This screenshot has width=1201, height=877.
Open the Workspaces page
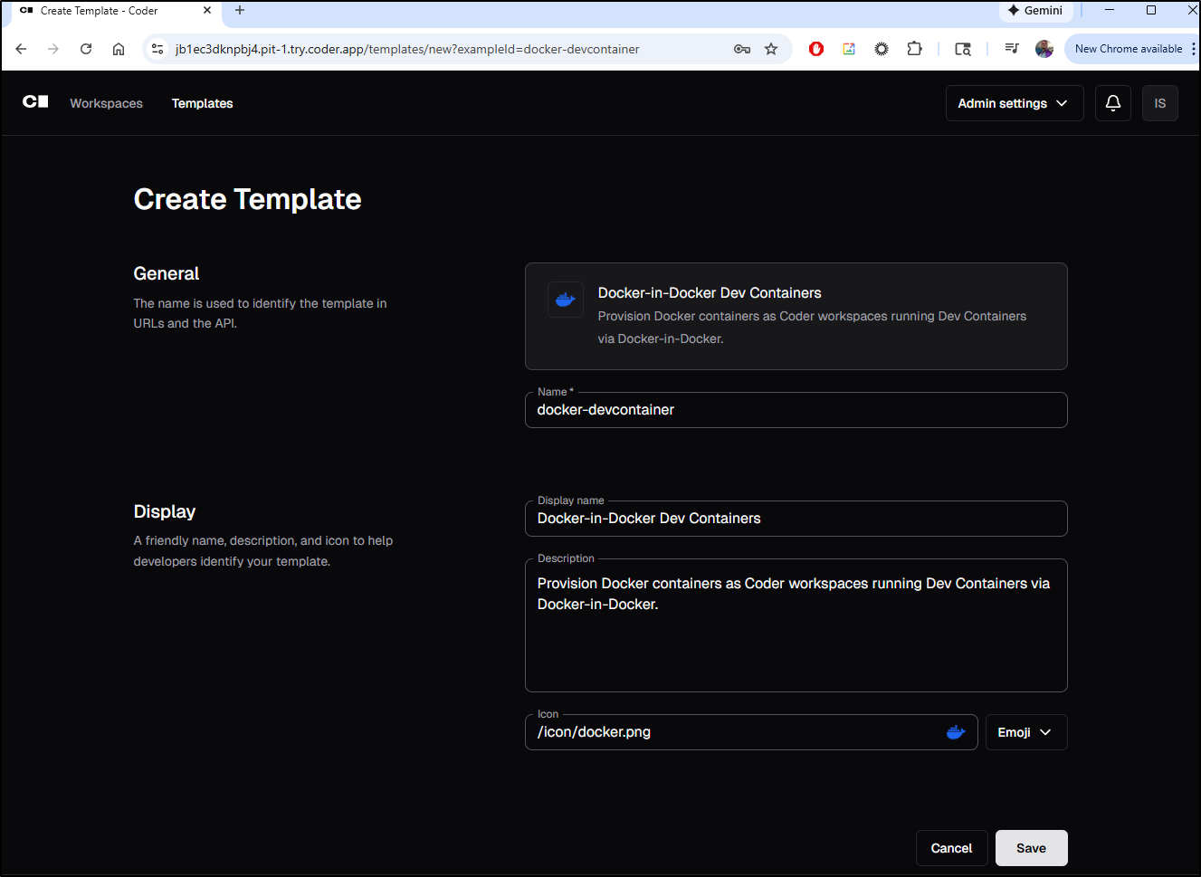point(106,103)
